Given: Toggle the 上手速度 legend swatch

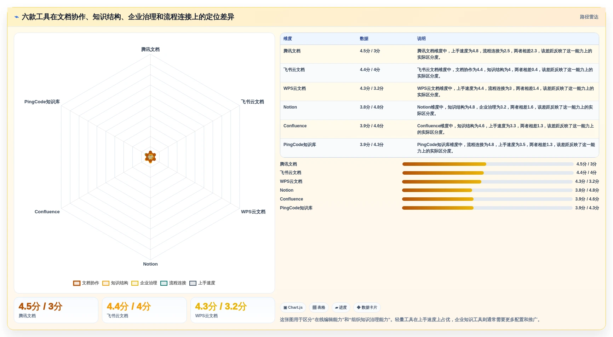Looking at the screenshot, I should tap(193, 283).
